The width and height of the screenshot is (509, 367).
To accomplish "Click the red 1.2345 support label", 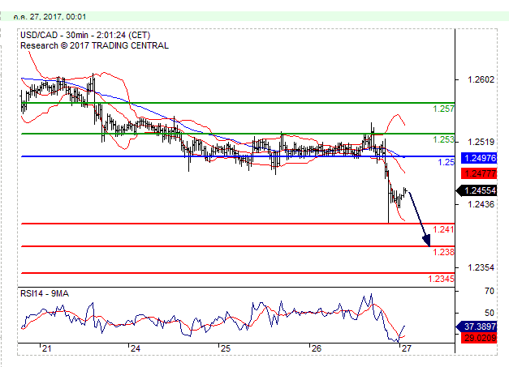I will [x=441, y=279].
